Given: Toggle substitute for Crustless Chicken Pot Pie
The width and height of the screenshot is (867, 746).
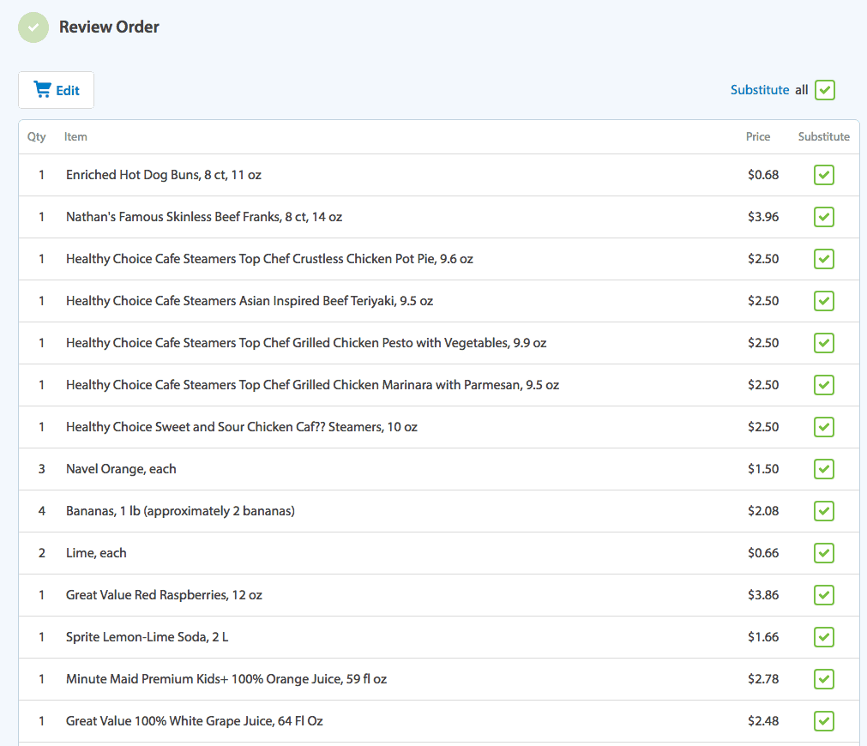Looking at the screenshot, I should pos(823,259).
